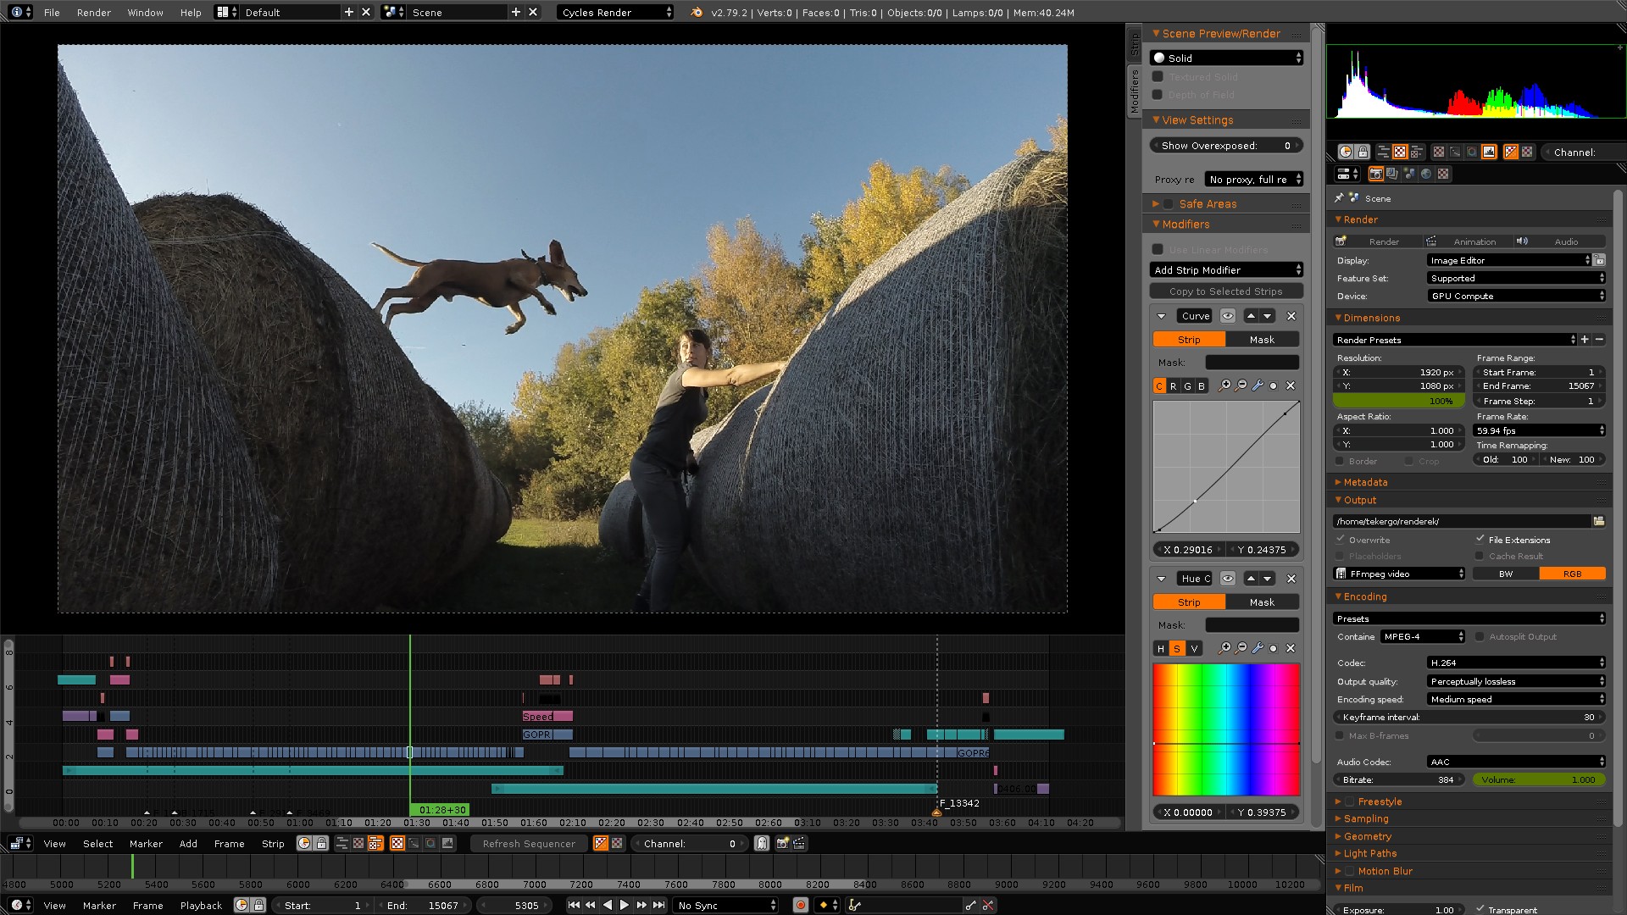1627x915 pixels.
Task: Select the Curves modifier strip icon
Action: pos(1190,339)
